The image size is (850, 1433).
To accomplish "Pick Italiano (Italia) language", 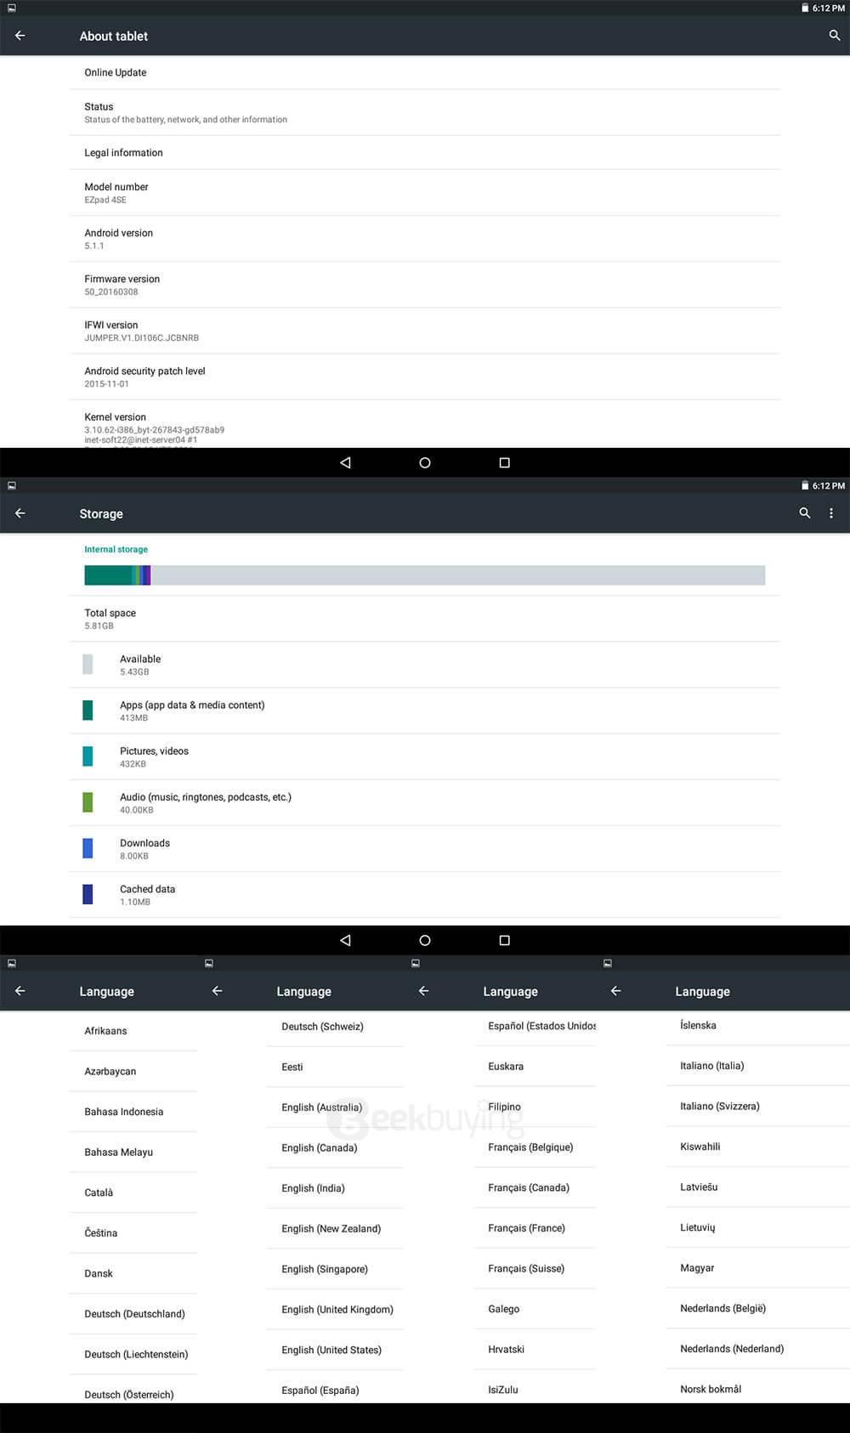I will point(711,1066).
